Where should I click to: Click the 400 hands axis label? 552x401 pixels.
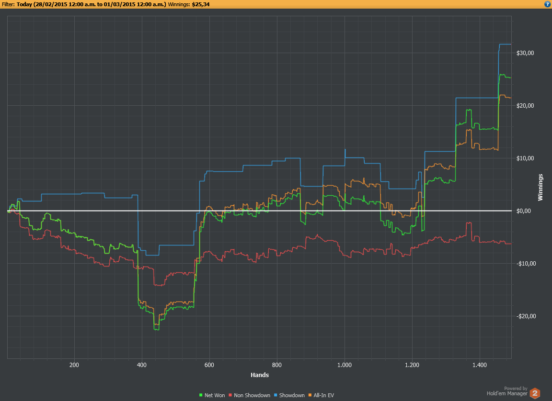pos(141,365)
